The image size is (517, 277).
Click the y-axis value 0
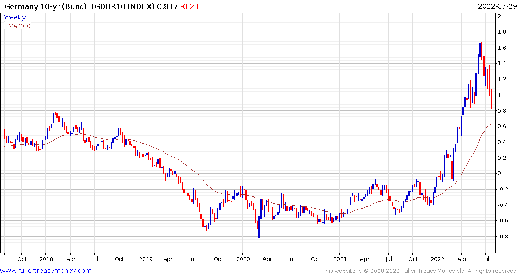point(500,174)
